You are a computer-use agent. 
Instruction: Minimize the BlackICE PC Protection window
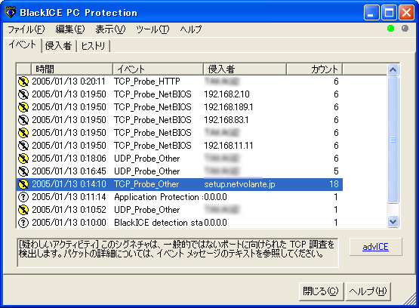point(371,12)
